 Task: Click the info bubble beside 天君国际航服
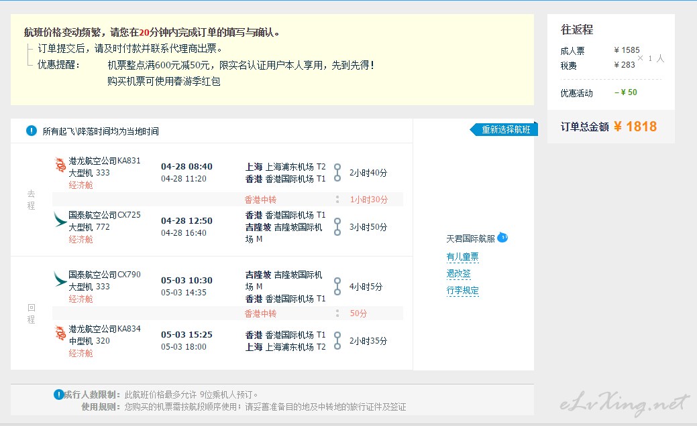click(x=502, y=237)
